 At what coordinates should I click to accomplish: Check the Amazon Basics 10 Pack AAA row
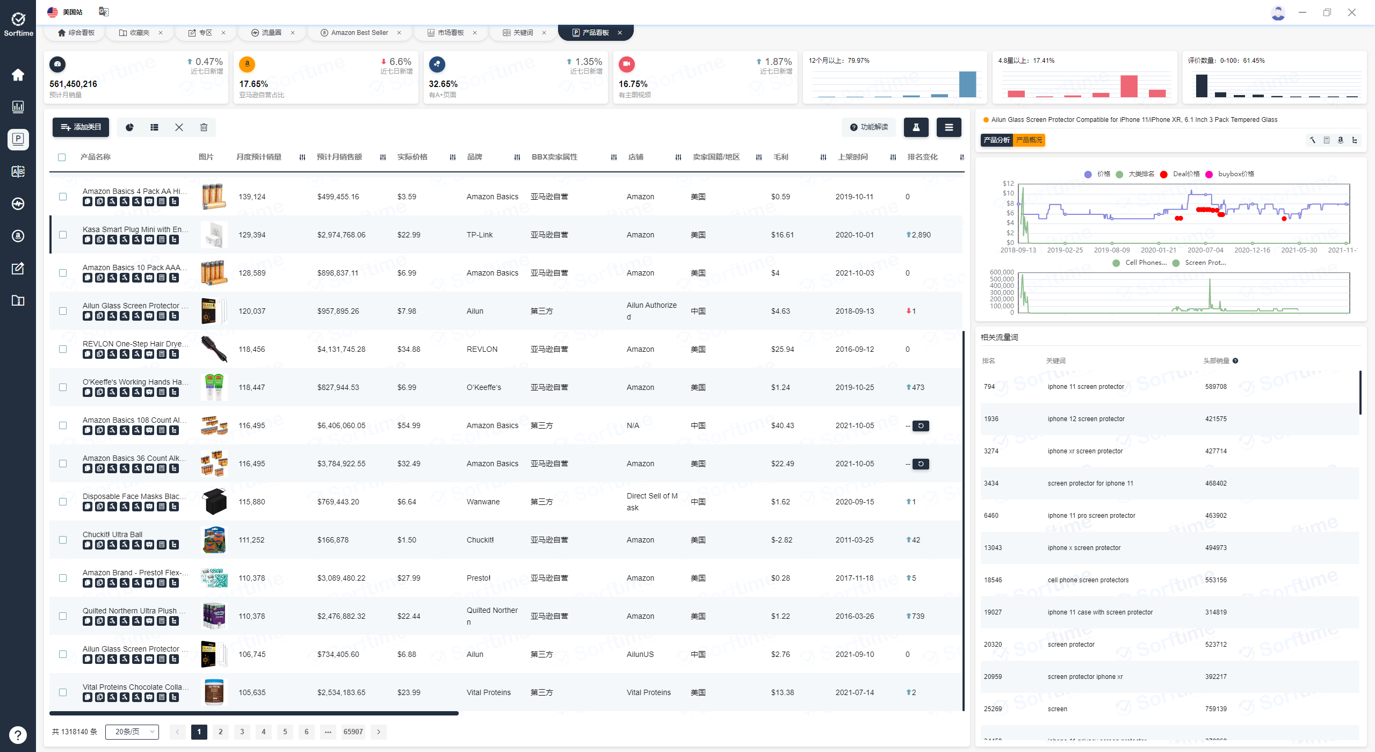pos(63,273)
